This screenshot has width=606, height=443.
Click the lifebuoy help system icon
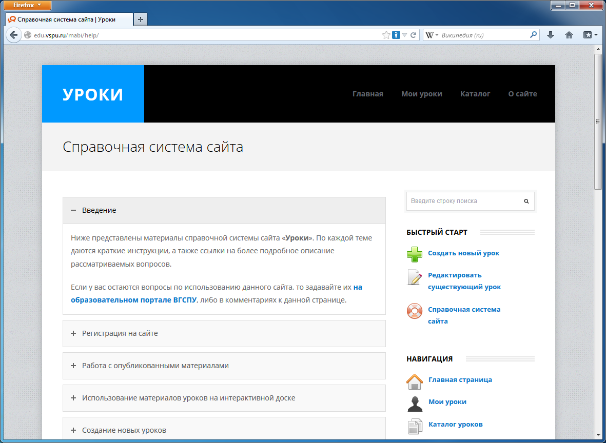click(x=415, y=311)
